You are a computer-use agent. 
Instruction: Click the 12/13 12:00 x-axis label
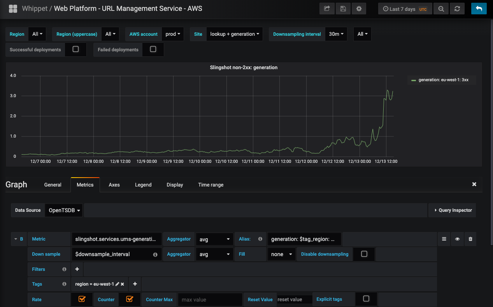[386, 161]
